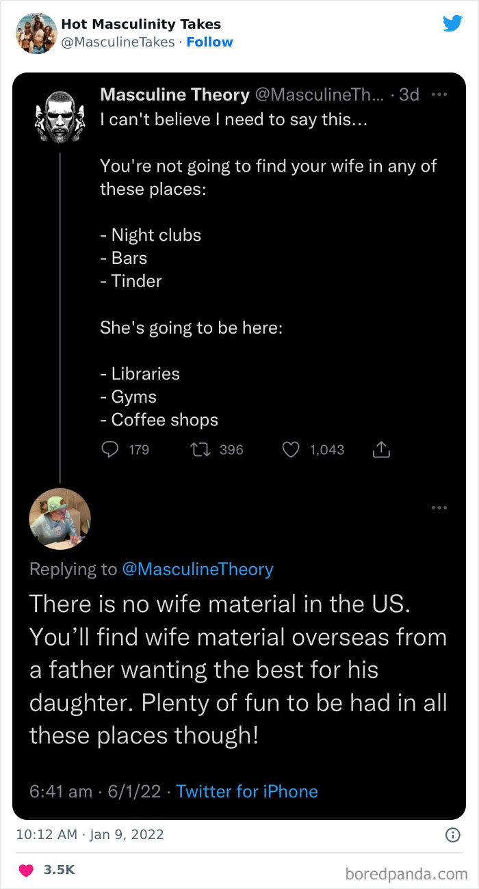Click the Twitter bird logo
The image size is (479, 889).
[452, 23]
